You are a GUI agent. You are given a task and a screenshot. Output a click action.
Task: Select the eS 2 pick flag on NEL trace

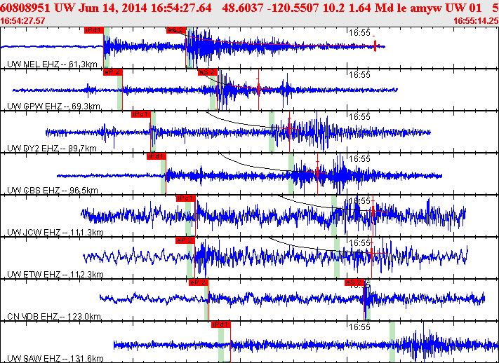[176, 30]
